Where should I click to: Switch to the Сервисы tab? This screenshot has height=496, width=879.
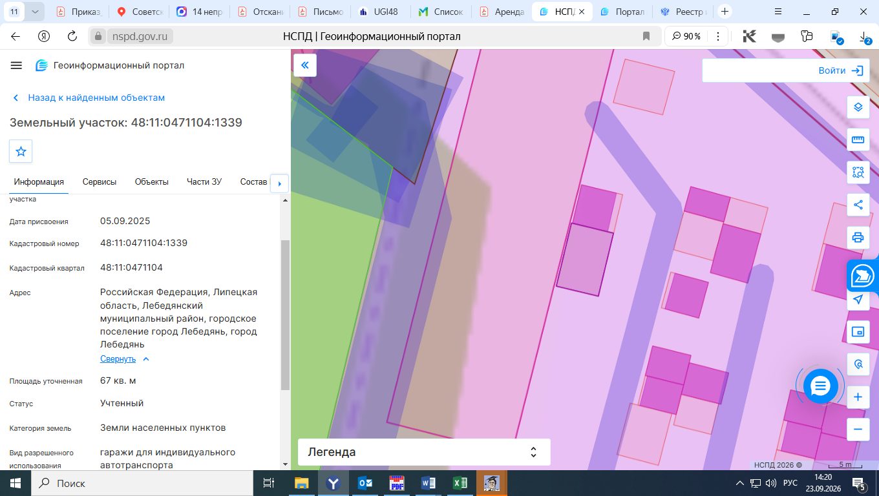(100, 181)
